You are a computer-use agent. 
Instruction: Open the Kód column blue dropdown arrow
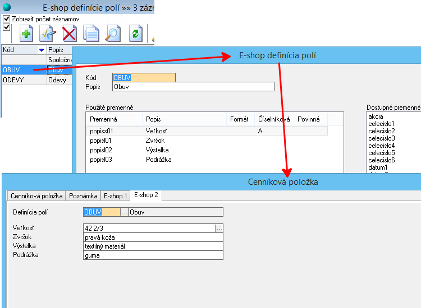41,50
